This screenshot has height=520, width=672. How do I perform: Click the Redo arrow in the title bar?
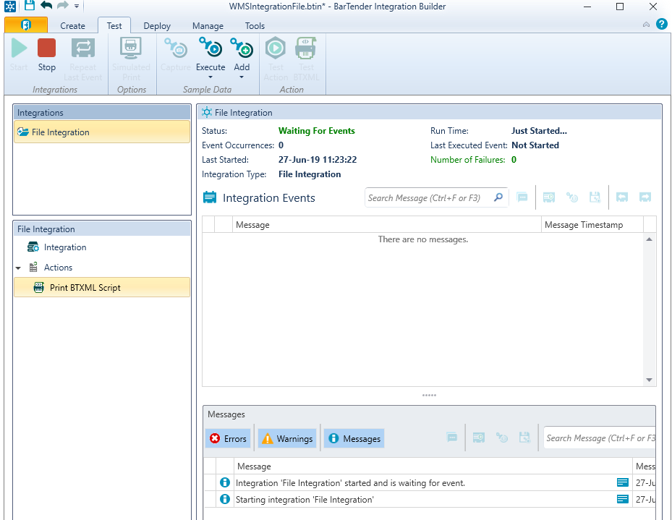pyautogui.click(x=63, y=6)
